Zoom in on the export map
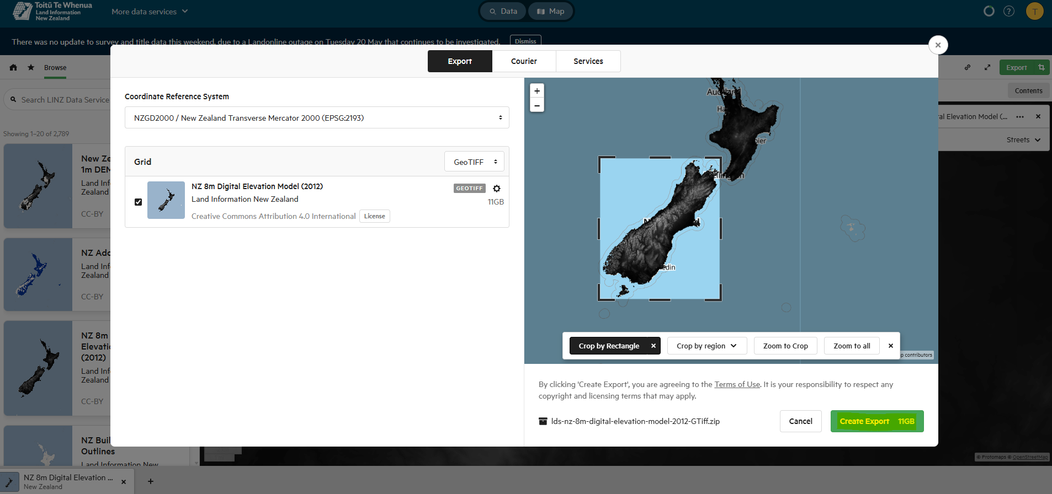 coord(537,91)
